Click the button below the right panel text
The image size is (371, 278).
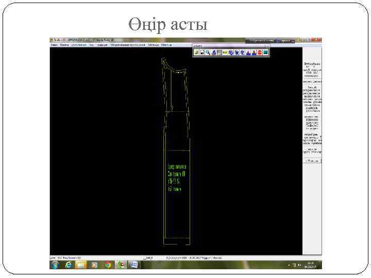point(312,161)
